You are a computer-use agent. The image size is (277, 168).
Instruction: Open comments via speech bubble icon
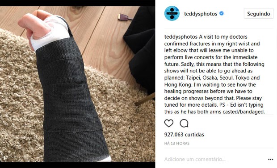pyautogui.click(x=184, y=123)
